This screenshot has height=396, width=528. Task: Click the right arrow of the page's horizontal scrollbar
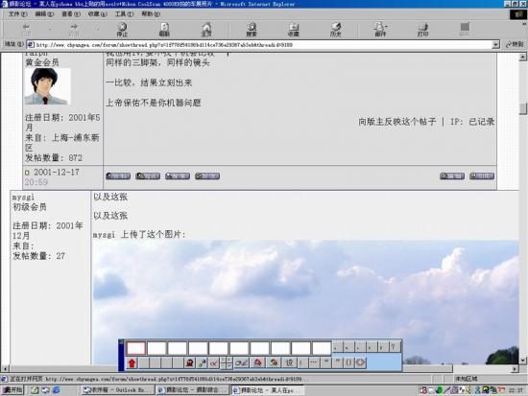pyautogui.click(x=515, y=369)
